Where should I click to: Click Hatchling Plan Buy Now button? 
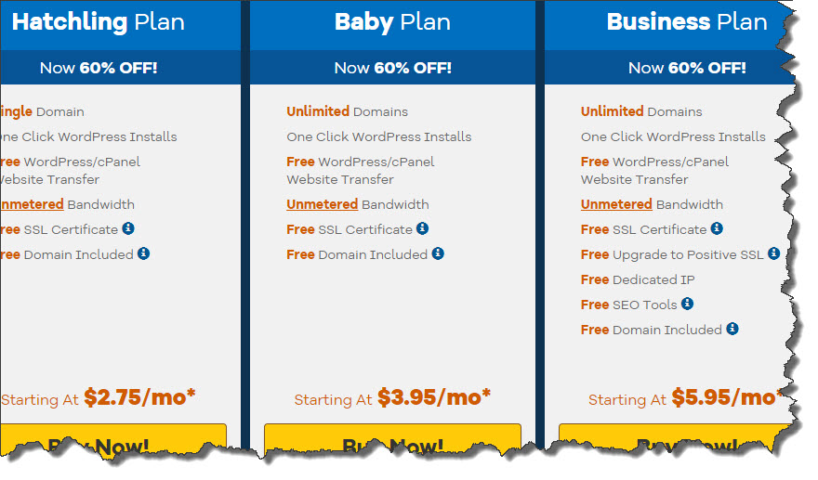[x=113, y=438]
